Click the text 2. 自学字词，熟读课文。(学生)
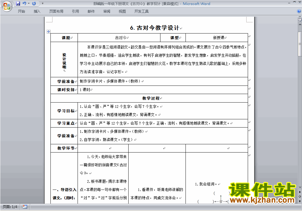 (106, 140)
